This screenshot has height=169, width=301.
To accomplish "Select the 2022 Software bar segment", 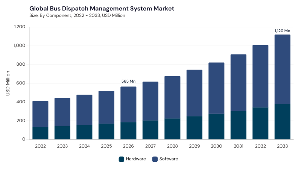I will coord(40,114).
